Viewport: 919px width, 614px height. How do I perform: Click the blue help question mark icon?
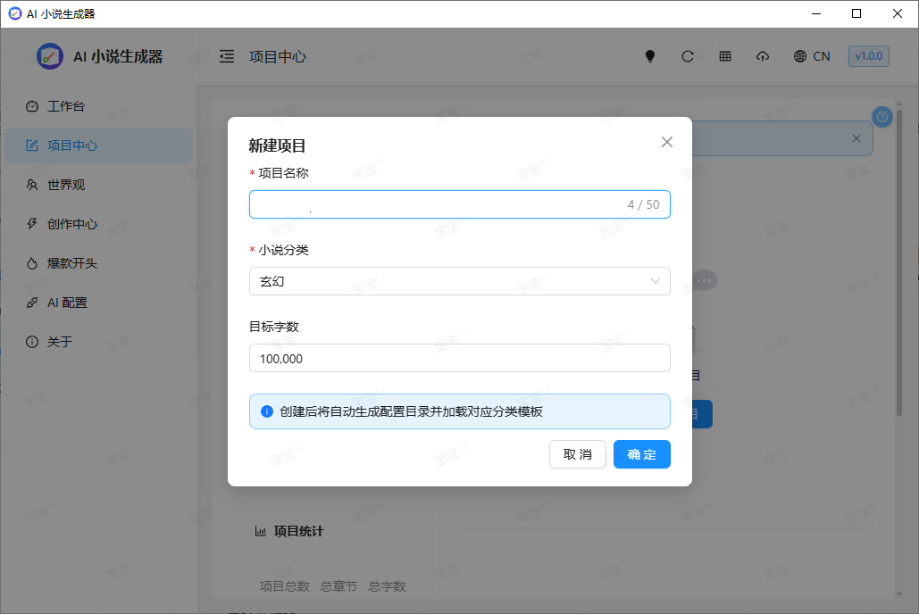882,117
